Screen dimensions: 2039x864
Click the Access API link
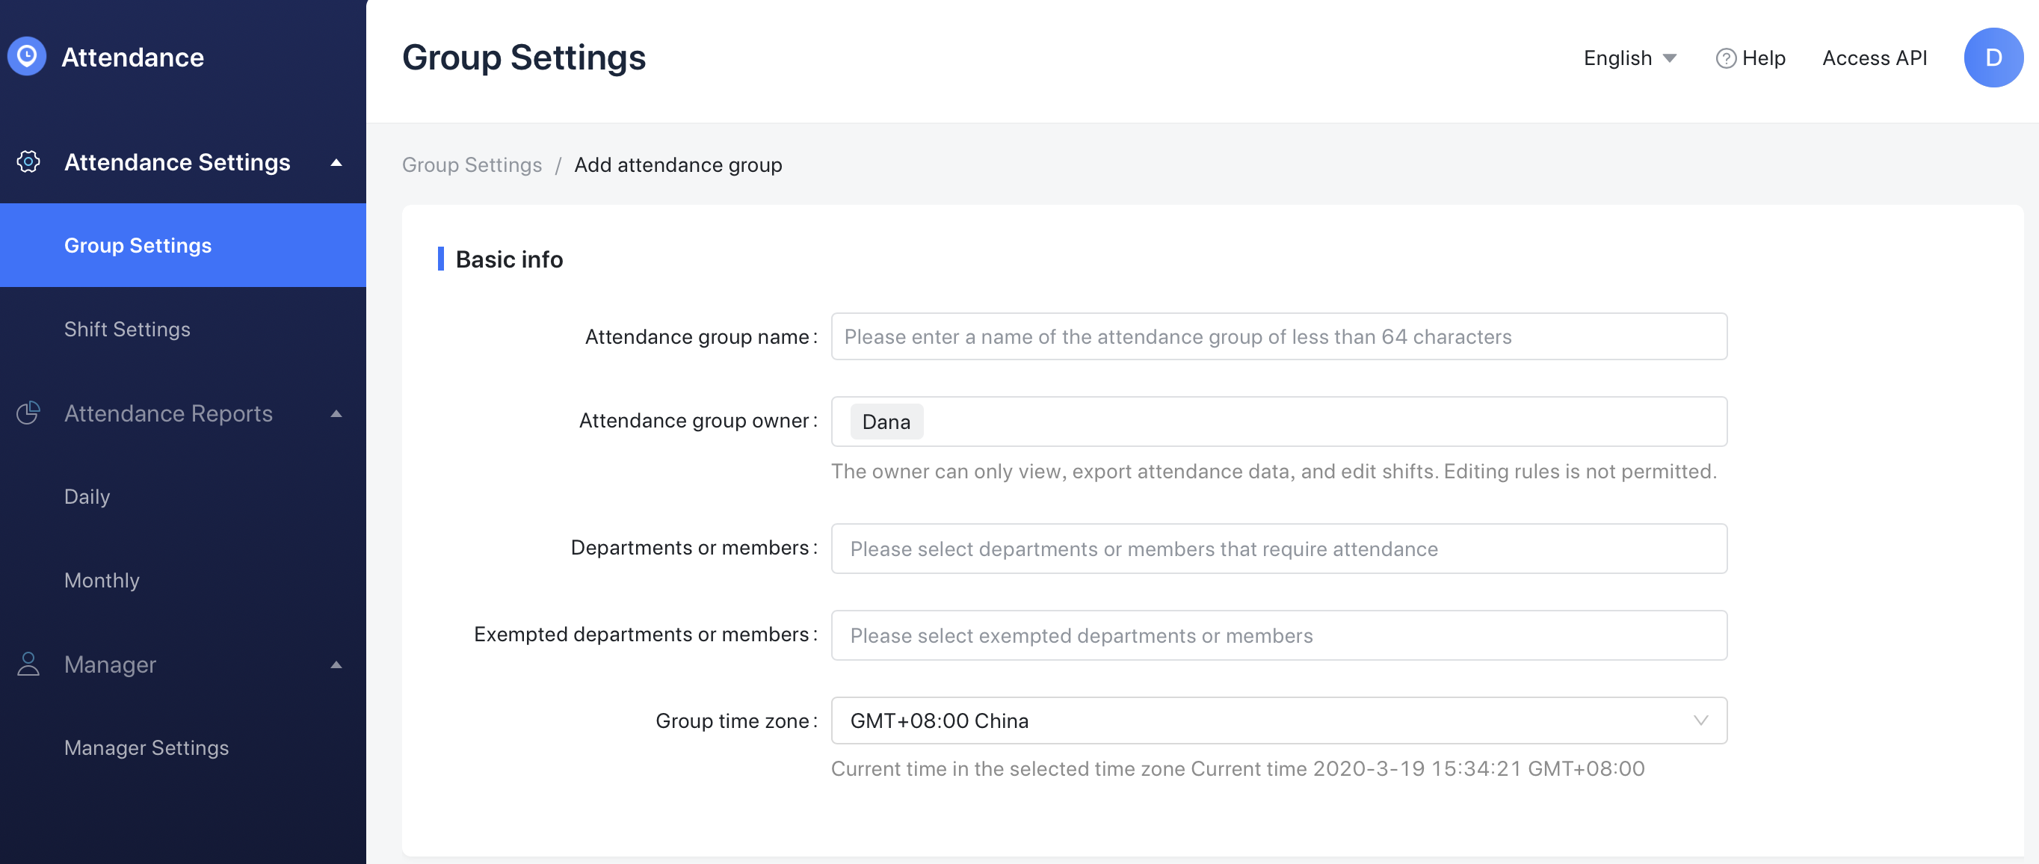point(1874,58)
